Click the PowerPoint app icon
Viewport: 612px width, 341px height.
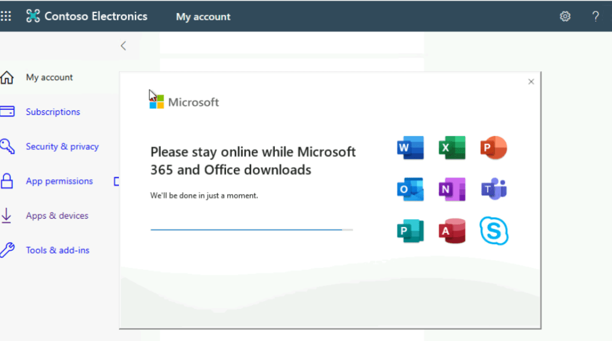(x=494, y=148)
